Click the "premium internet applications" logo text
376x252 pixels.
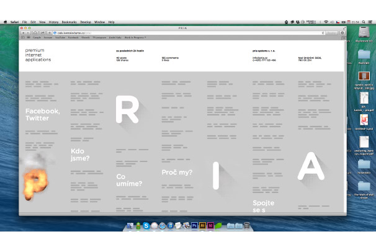pyautogui.click(x=38, y=55)
